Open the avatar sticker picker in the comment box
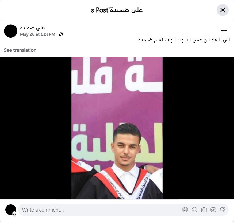The height and width of the screenshot is (222, 234). pyautogui.click(x=185, y=210)
